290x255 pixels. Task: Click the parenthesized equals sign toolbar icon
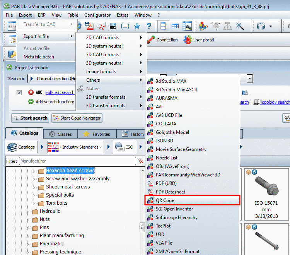click(125, 26)
